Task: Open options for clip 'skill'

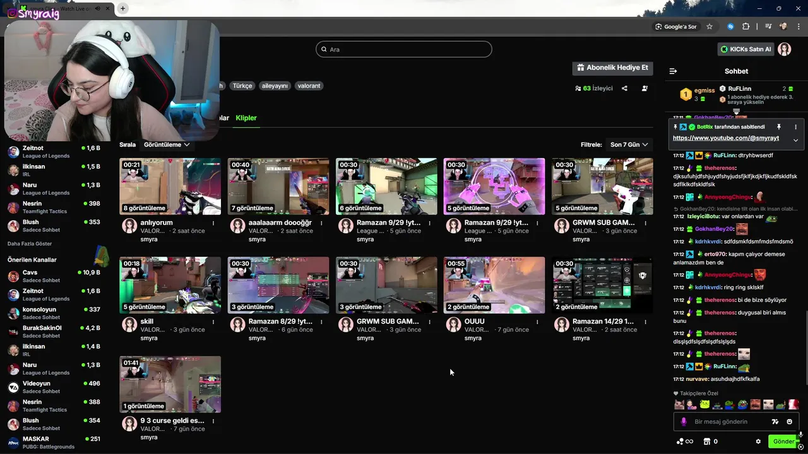Action: 213,322
